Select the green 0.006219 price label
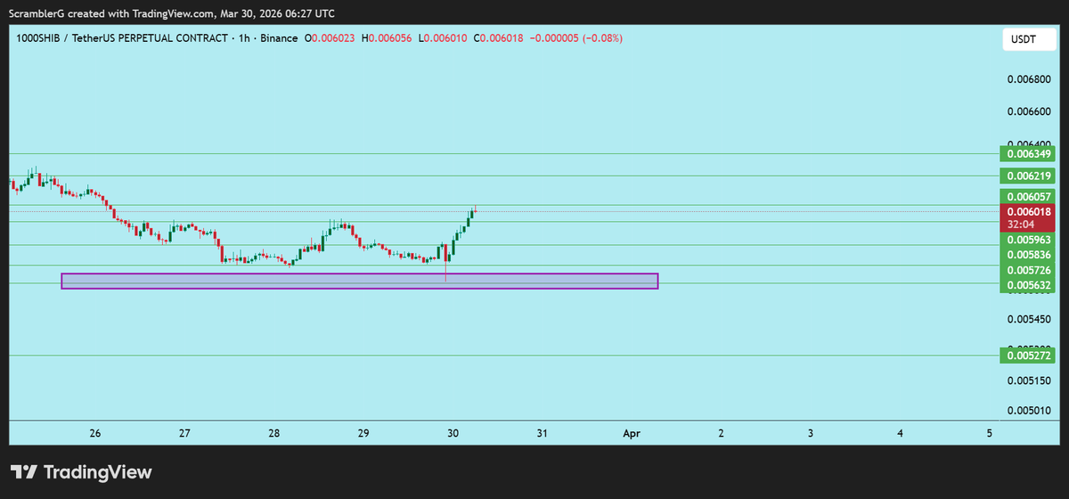The width and height of the screenshot is (1069, 499). (1029, 176)
